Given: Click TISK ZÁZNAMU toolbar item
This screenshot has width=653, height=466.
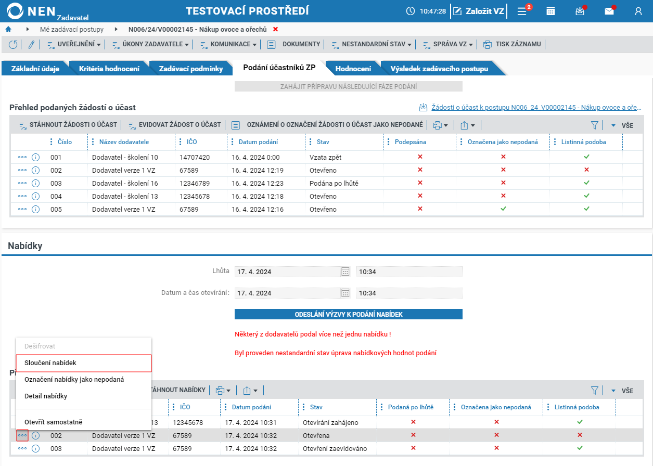Looking at the screenshot, I should click(x=513, y=45).
